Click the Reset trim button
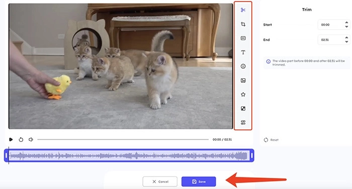The image size is (352, 189). pyautogui.click(x=271, y=140)
